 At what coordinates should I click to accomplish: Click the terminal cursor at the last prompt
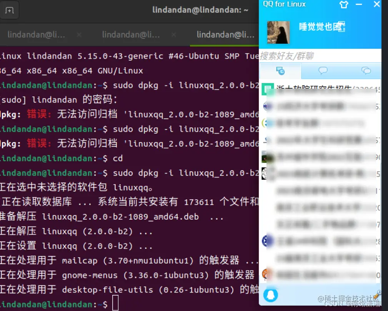click(115, 303)
